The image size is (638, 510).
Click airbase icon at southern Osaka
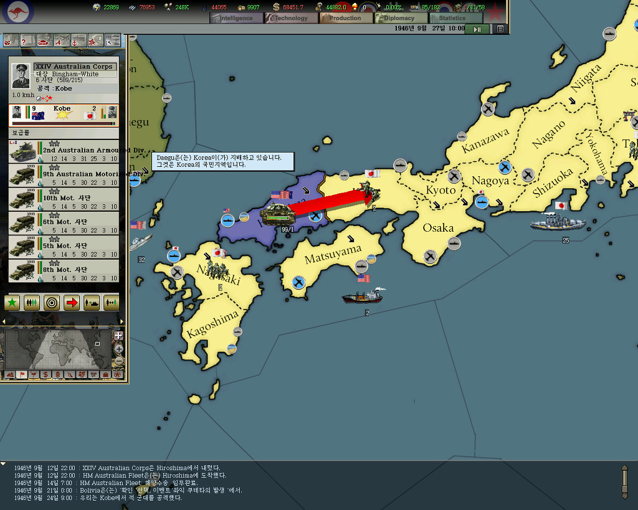pos(430,256)
